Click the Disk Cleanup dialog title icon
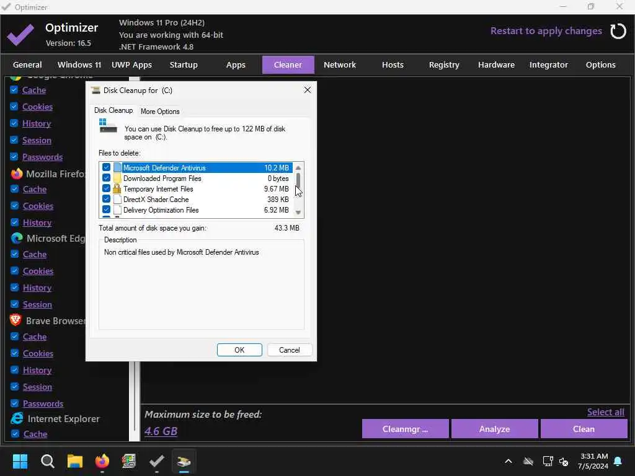This screenshot has height=476, width=635. click(x=95, y=90)
